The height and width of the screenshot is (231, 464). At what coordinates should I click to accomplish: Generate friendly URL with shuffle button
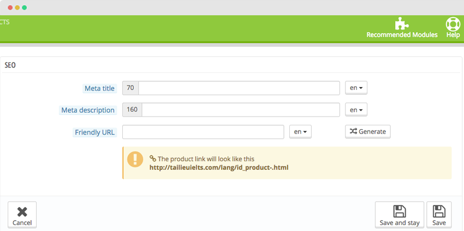pyautogui.click(x=368, y=131)
